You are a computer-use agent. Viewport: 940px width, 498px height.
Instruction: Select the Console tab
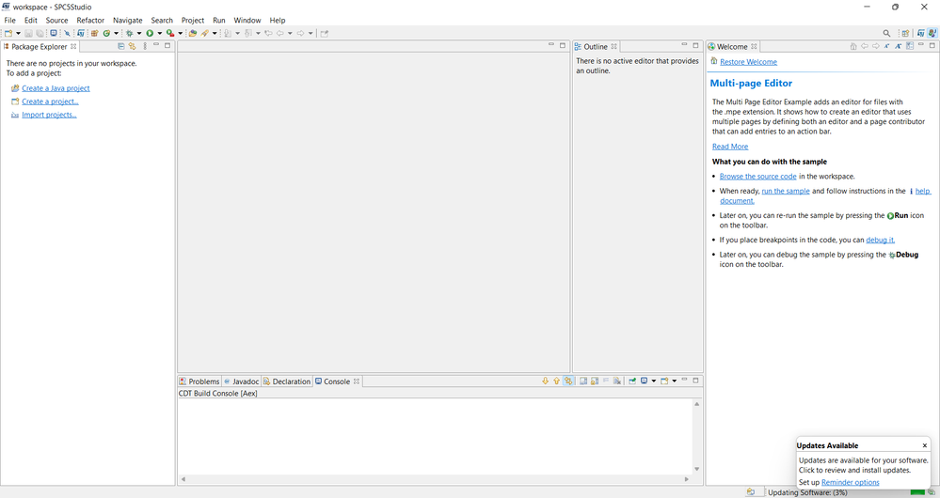pos(337,381)
